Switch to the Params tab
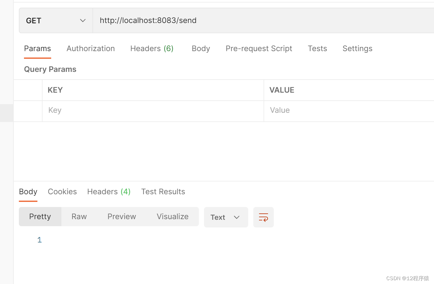 (x=37, y=49)
